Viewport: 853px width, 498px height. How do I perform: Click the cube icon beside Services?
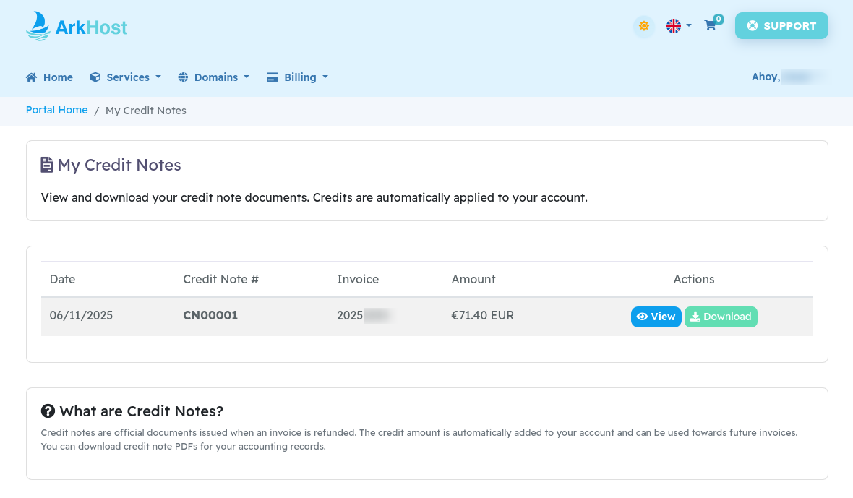pyautogui.click(x=95, y=77)
